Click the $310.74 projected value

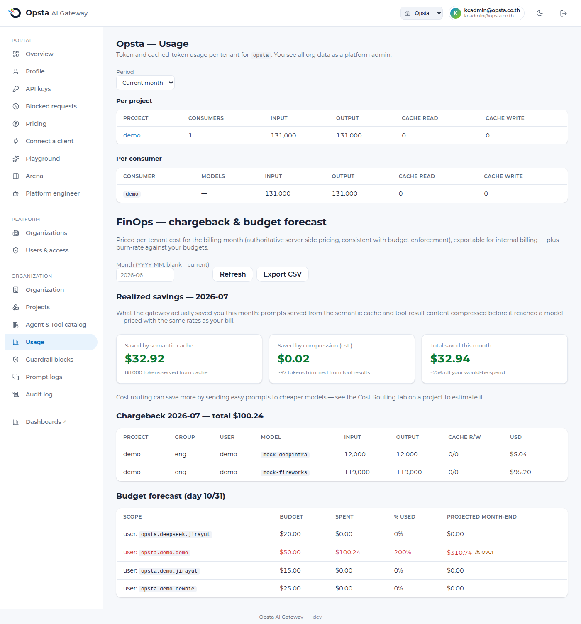(x=459, y=552)
